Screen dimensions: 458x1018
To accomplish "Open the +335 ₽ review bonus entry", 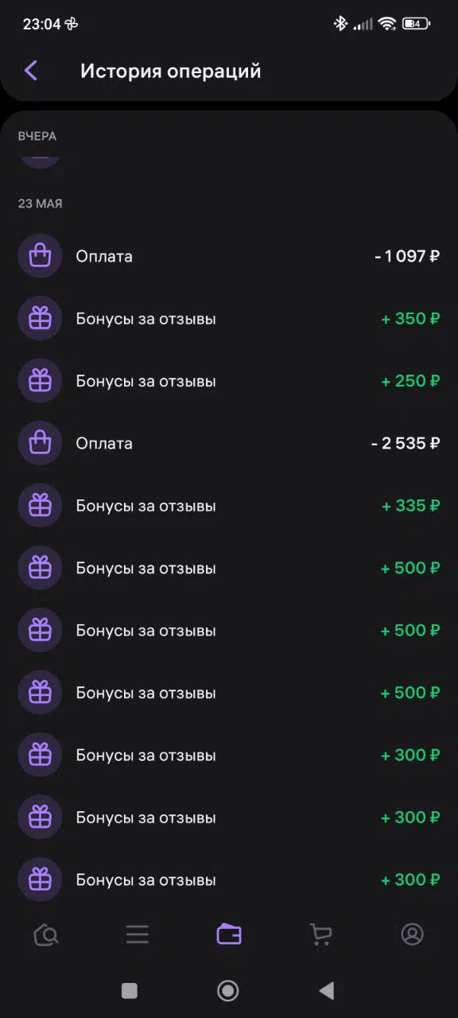I will point(229,506).
